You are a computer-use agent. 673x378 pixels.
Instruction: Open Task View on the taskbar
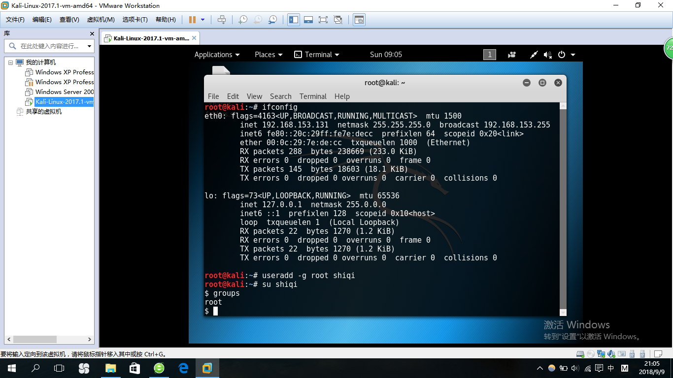tap(59, 368)
